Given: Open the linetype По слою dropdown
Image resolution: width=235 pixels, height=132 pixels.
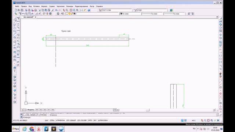Looking at the screenshot, I should [x=152, y=14].
